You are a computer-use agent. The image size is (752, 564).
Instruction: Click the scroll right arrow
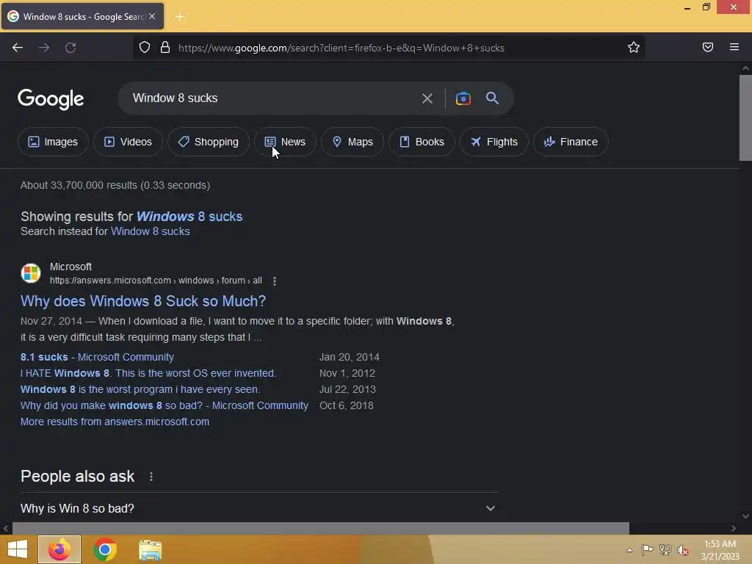click(734, 528)
